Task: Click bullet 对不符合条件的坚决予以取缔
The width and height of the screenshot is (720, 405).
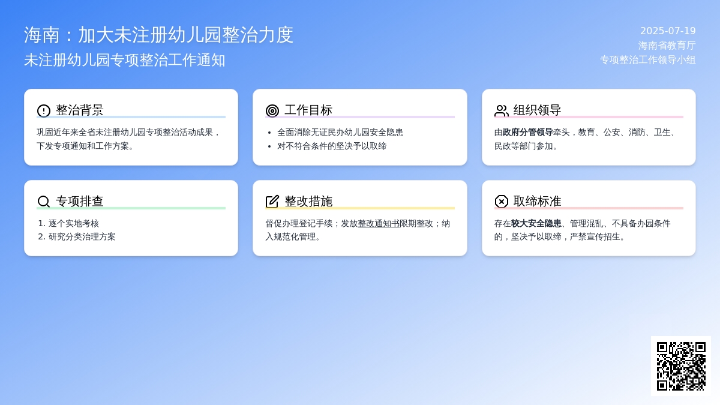Action: coord(332,146)
